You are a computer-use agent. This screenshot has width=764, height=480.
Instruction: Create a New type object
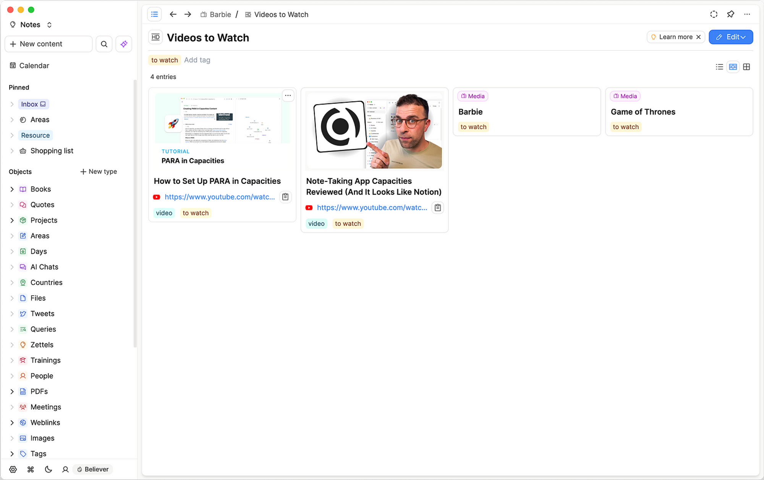coord(99,172)
